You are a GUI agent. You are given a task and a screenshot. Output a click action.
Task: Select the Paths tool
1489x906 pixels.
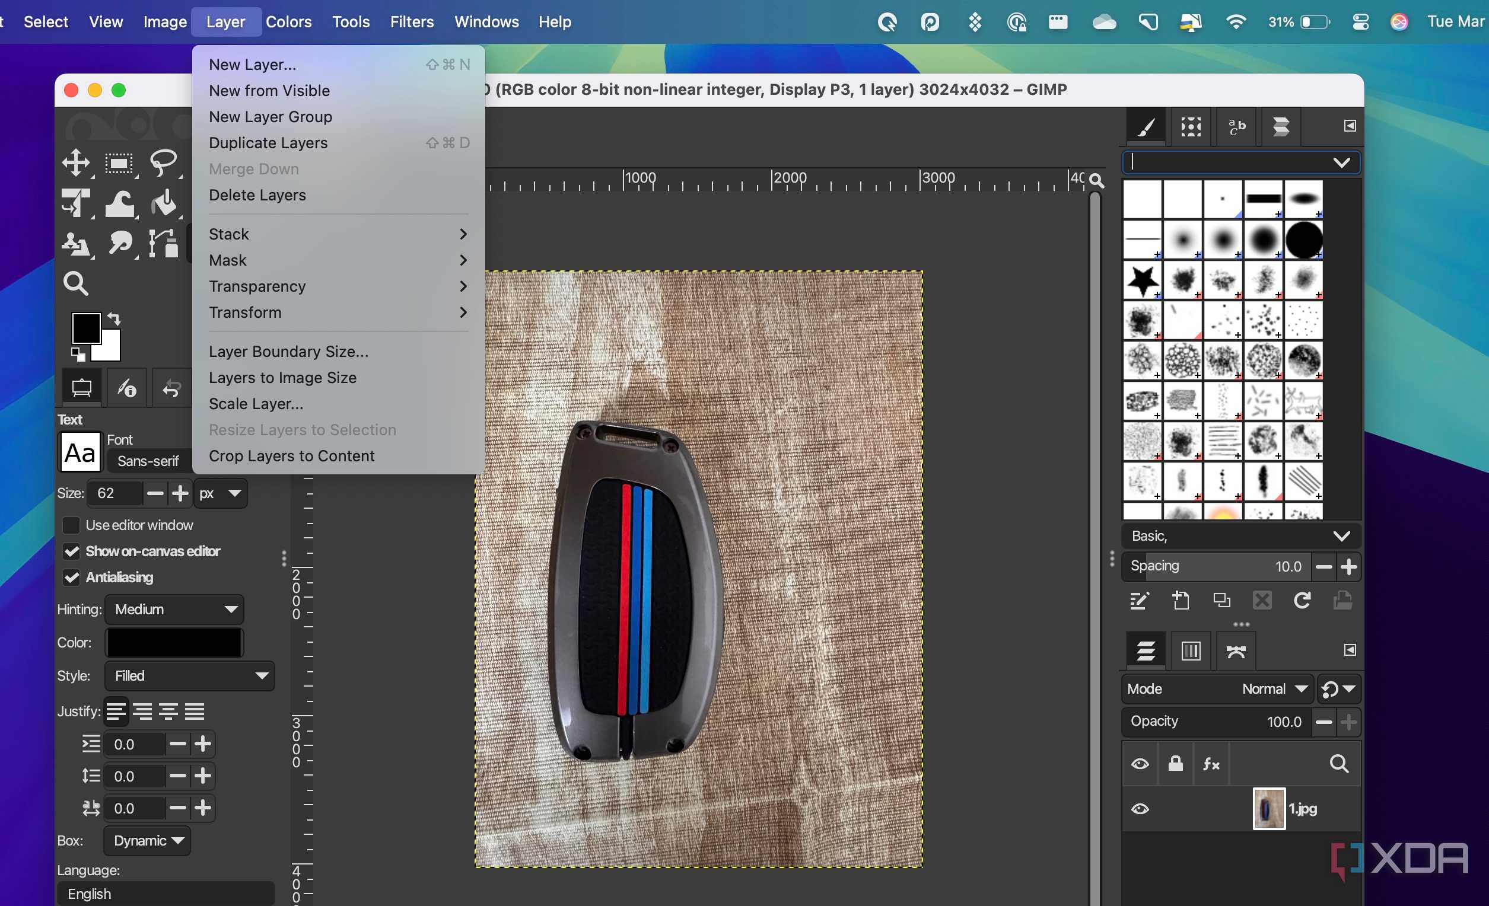tap(163, 244)
